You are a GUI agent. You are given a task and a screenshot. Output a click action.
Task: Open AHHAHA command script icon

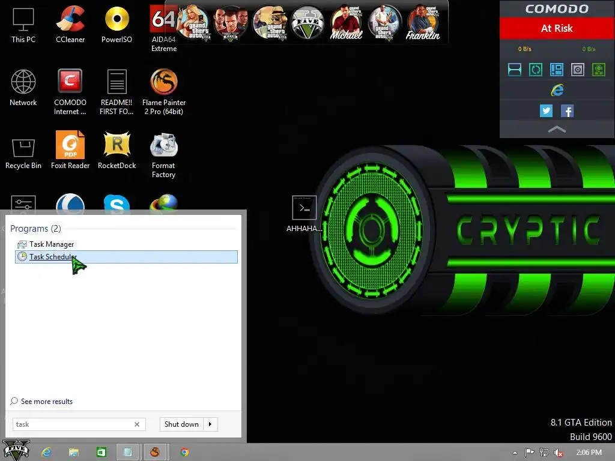[304, 214]
